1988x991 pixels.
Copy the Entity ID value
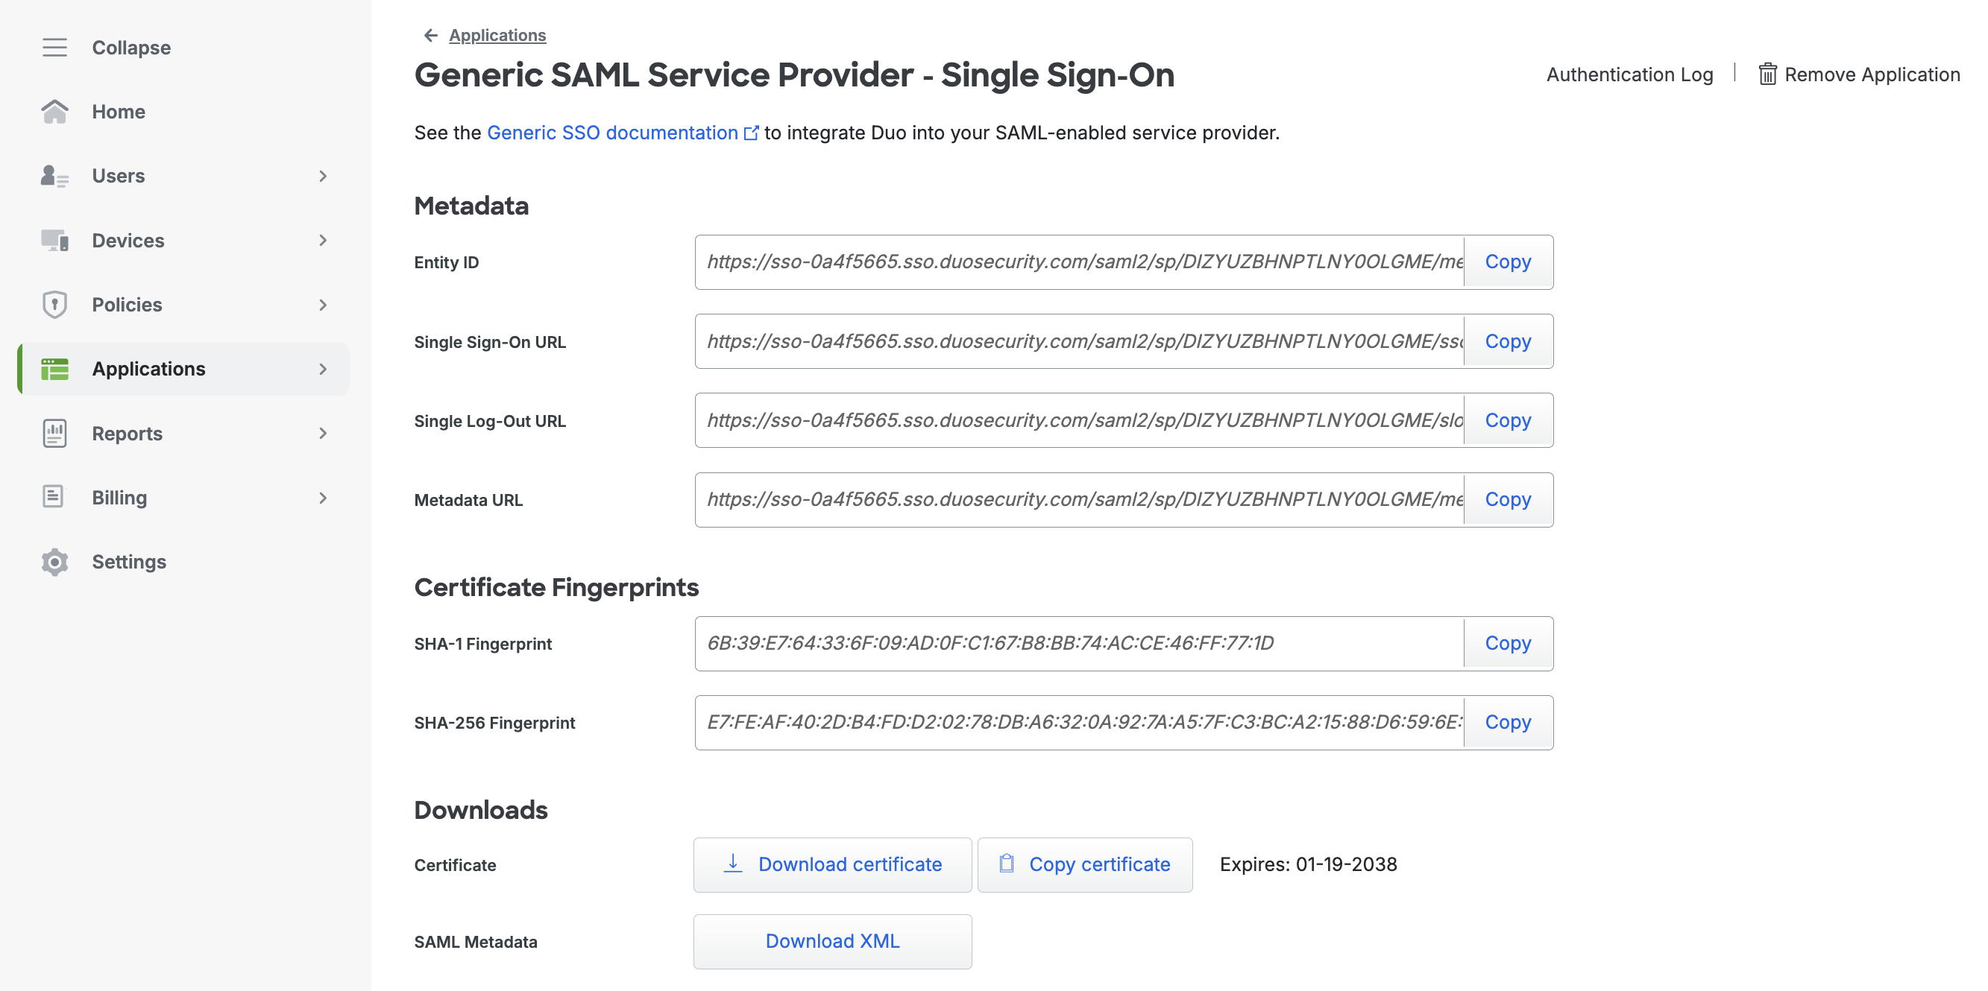pyautogui.click(x=1507, y=262)
